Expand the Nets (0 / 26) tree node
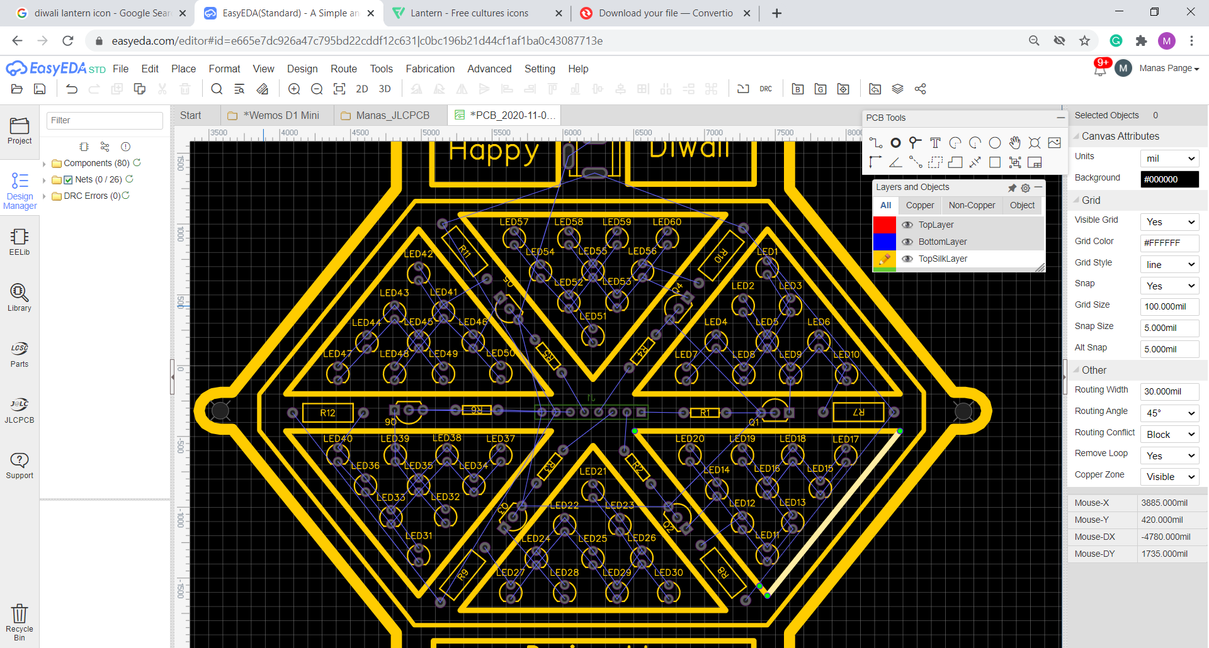 (x=44, y=180)
